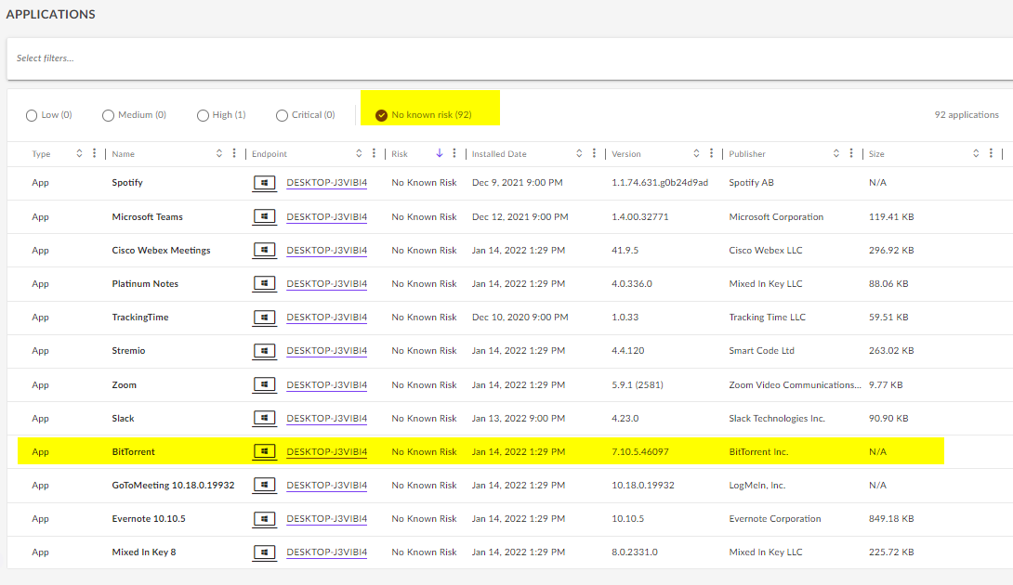Viewport: 1013px width, 585px height.
Task: Click the Windows endpoint icon in GoToMeeting row
Action: coord(264,485)
